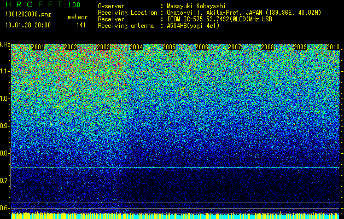This screenshot has width=344, height=219.
Task: Click the yellow and cyan signal level bar
Action: [x=175, y=216]
